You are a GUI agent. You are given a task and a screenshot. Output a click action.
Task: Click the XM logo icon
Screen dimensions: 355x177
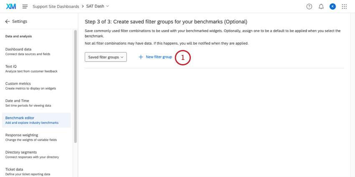pyautogui.click(x=11, y=6)
